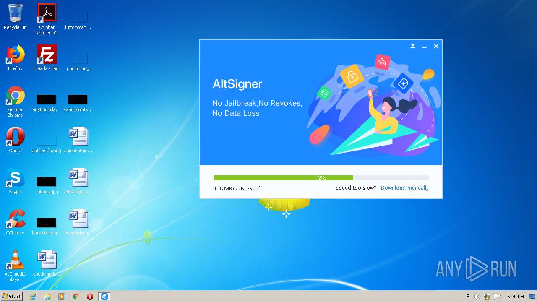Launch Acrobat Reader DC shortcut
Viewport: 537px width, 302px height.
point(47,19)
